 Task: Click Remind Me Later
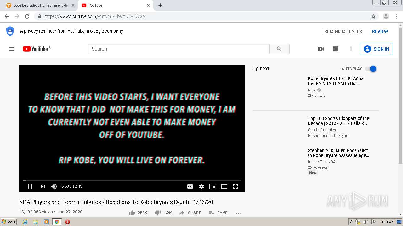[343, 31]
